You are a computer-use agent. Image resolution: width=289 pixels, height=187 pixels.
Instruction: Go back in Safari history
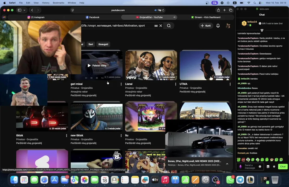click(32, 10)
